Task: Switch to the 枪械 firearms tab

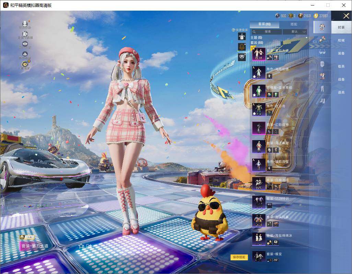Action: (x=341, y=40)
